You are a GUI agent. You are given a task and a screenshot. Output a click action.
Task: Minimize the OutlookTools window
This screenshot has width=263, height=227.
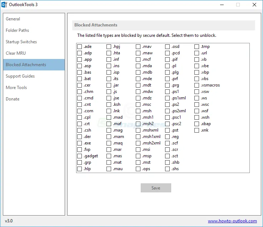coord(222,5)
